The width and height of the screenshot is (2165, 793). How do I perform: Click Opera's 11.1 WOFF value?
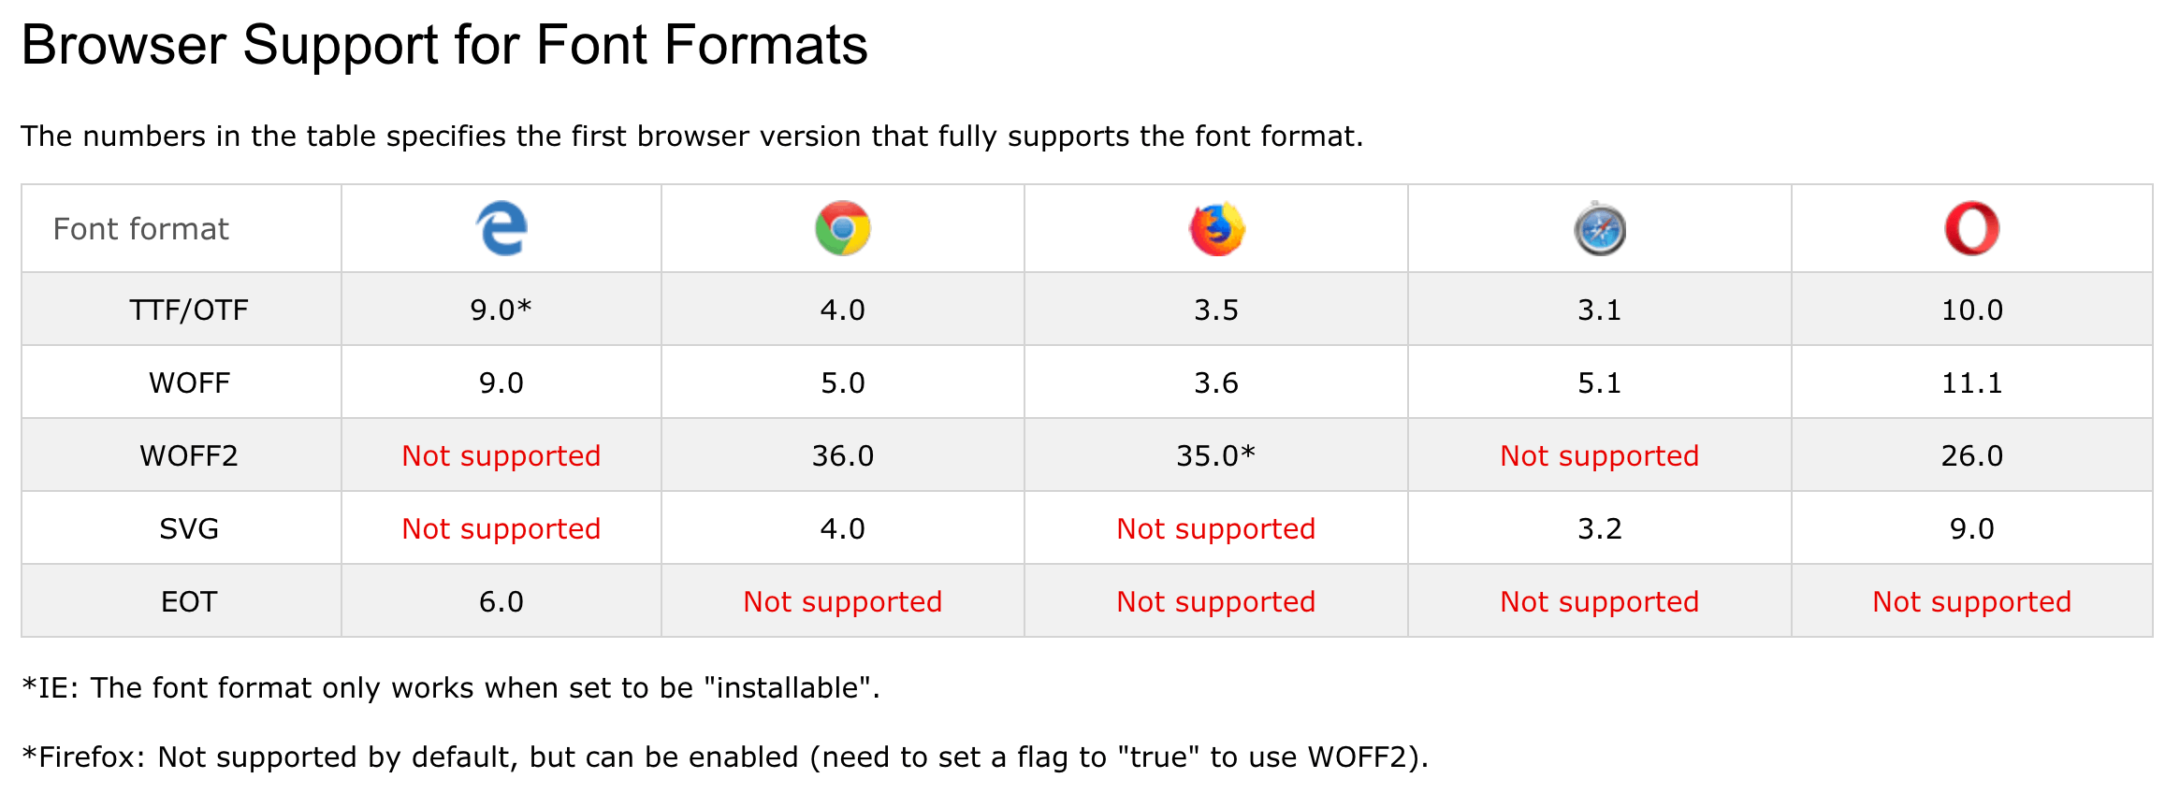(1972, 382)
